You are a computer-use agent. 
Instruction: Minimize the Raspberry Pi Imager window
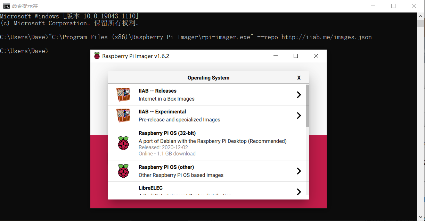tap(276, 56)
